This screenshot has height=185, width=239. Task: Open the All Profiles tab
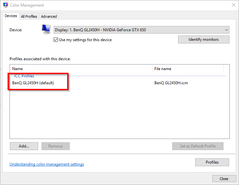(29, 16)
